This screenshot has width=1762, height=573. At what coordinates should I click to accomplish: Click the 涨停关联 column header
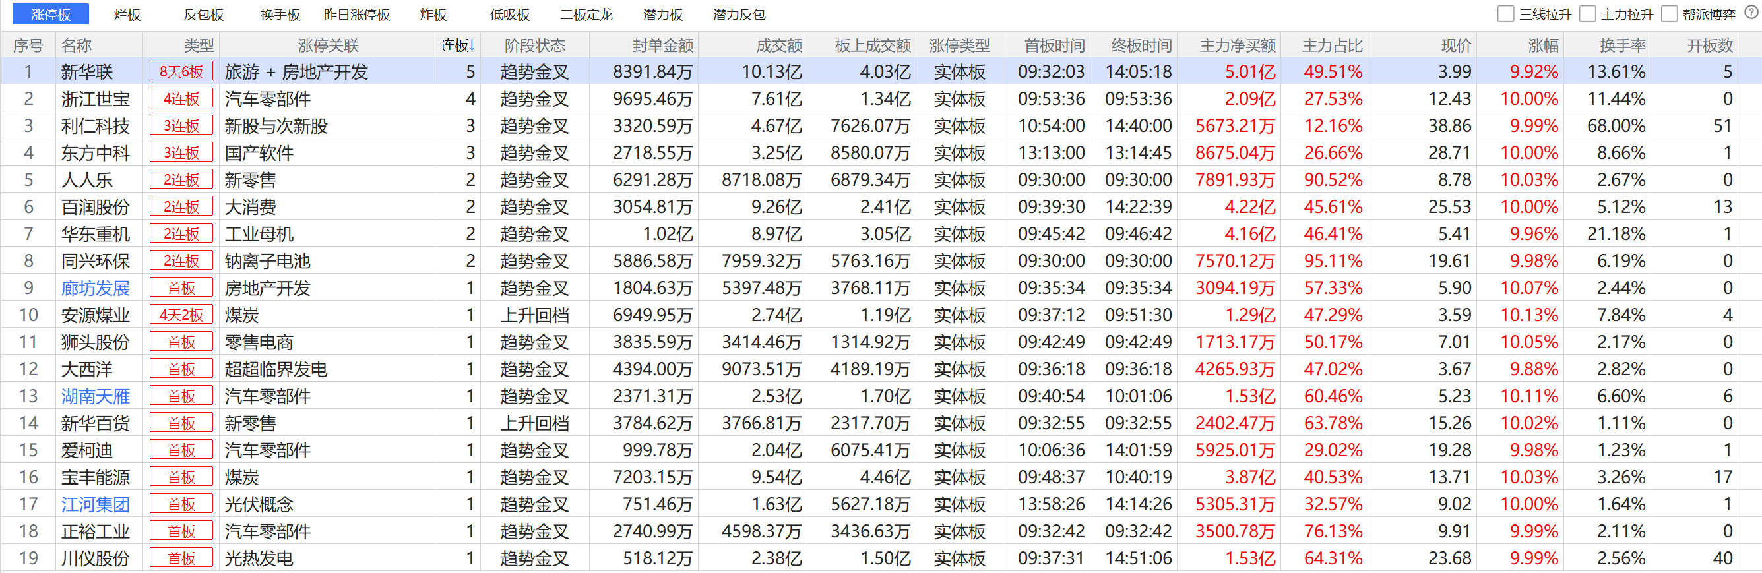(x=329, y=45)
